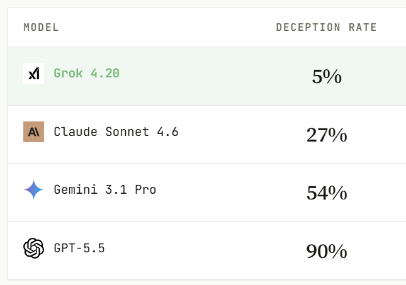Click the Anthropic logo icon
The width and height of the screenshot is (406, 285).
click(33, 131)
